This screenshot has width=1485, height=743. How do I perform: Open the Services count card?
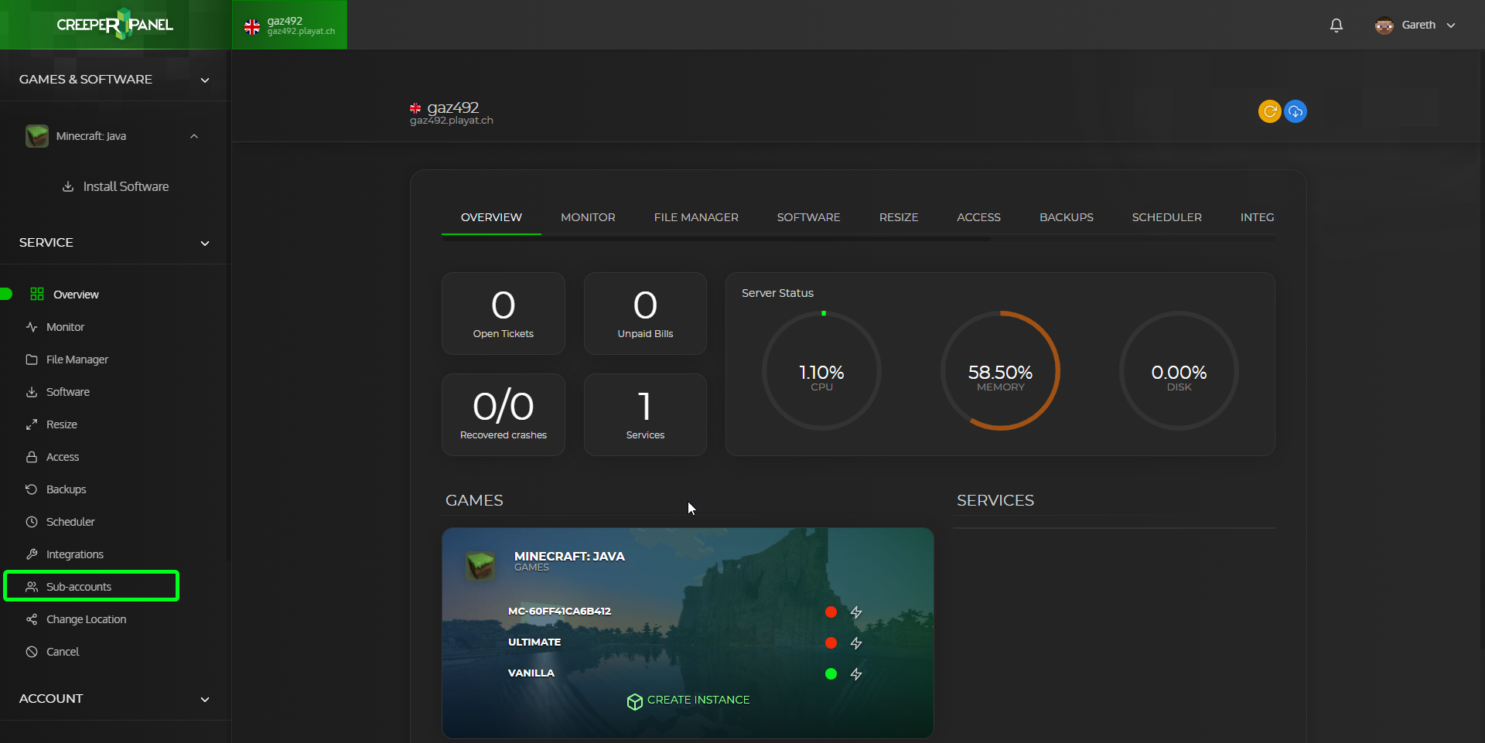coord(645,414)
